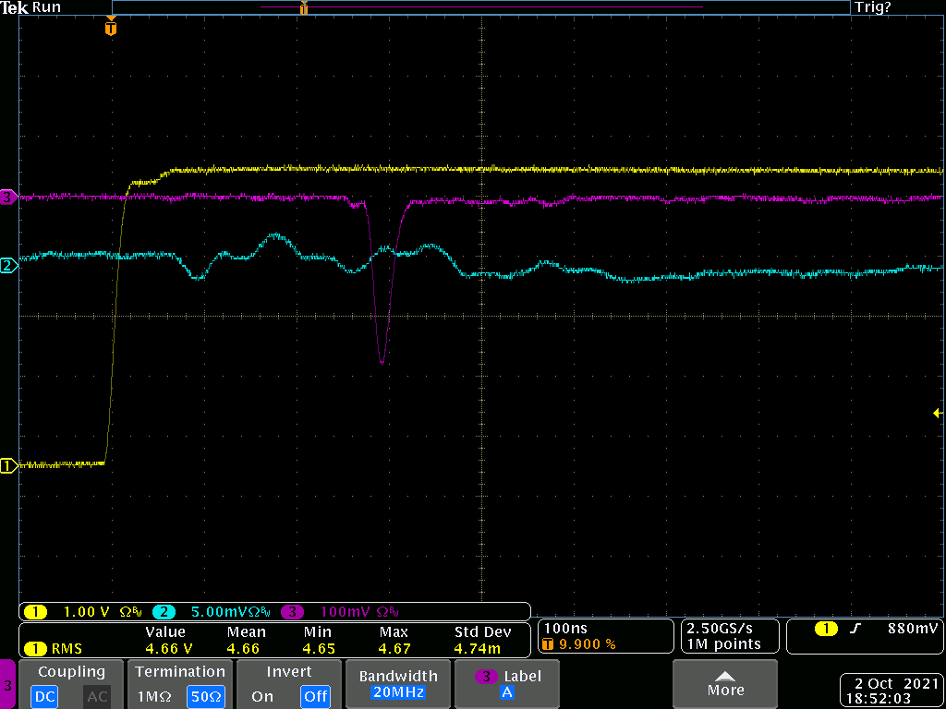Screen dimensions: 946x709
Task: Open the channel 3 Label menu
Action: (507, 684)
